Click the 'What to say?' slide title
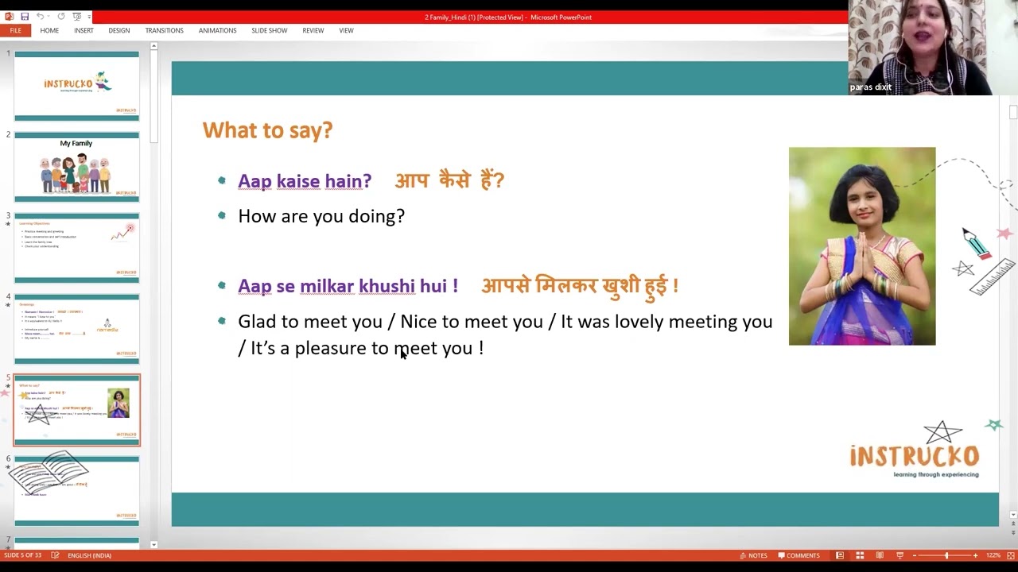The image size is (1018, 572). tap(267, 130)
